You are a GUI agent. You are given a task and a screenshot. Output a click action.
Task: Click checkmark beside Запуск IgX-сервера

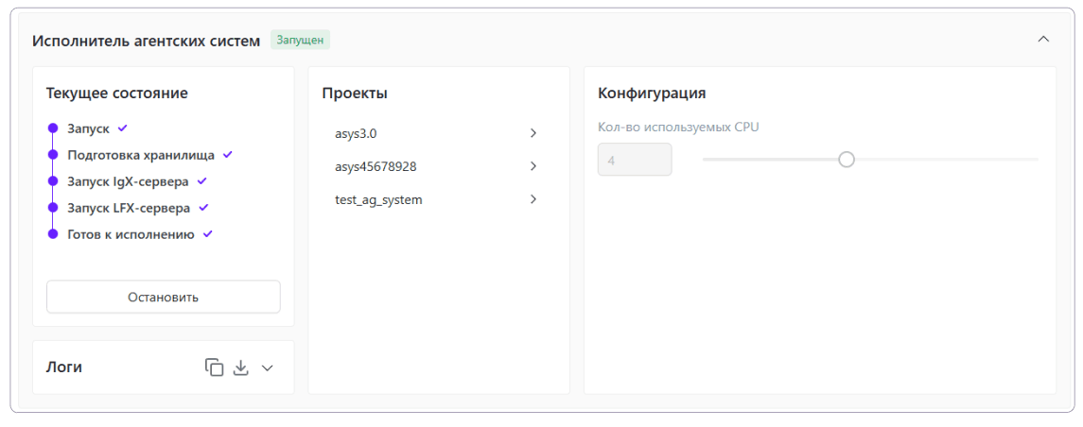tap(201, 180)
